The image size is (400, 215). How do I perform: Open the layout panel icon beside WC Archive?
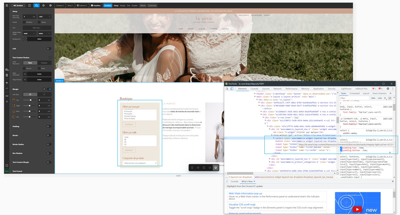(x=29, y=5)
